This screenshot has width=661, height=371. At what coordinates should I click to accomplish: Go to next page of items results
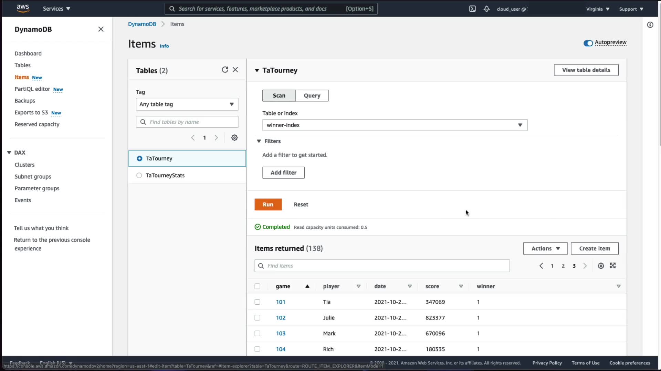[585, 266]
